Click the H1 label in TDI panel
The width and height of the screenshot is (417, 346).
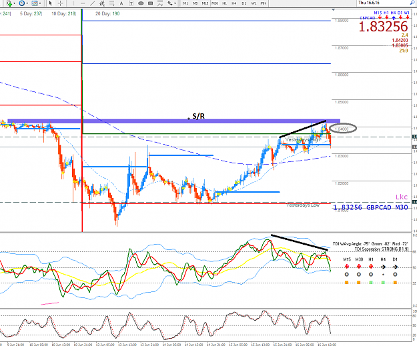(371, 259)
